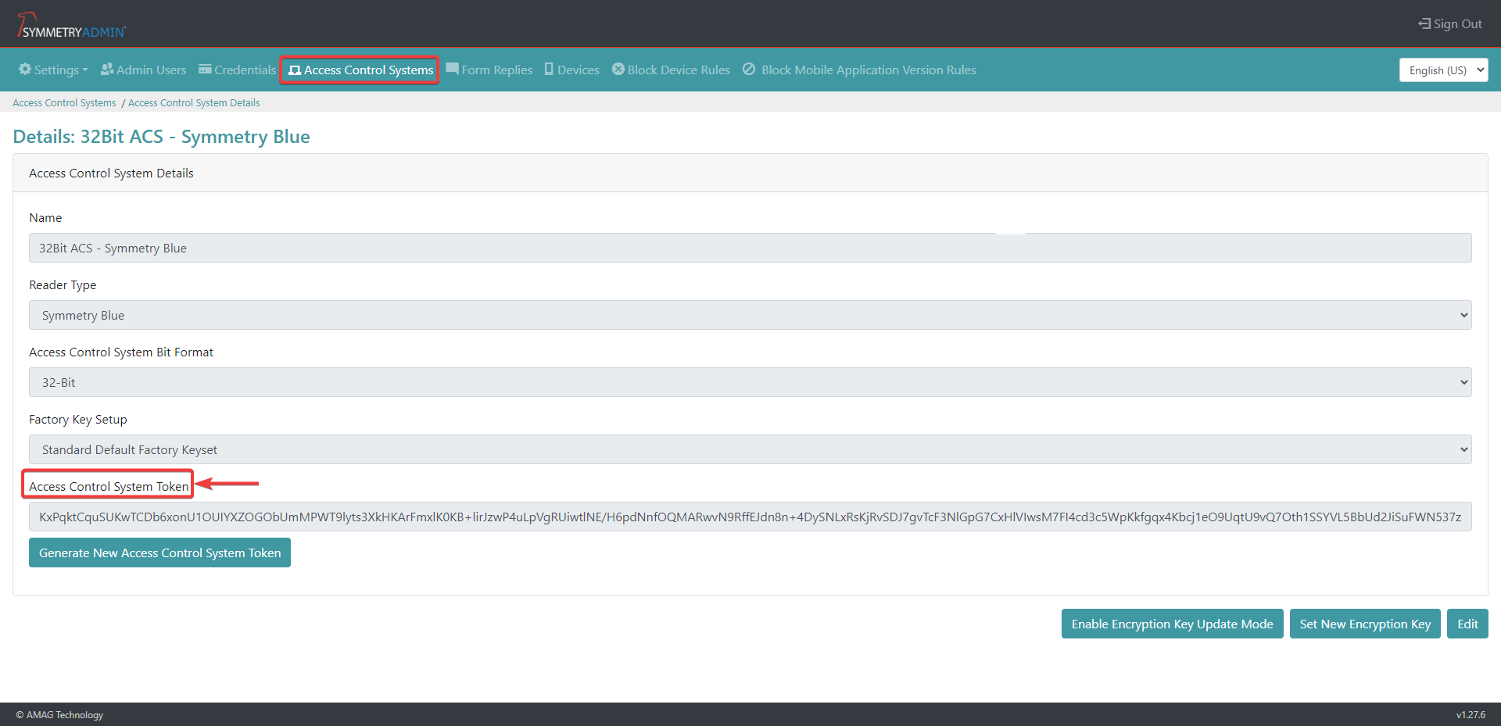Image resolution: width=1501 pixels, height=726 pixels.
Task: Click the Symmetry Admin logo
Action: (71, 25)
